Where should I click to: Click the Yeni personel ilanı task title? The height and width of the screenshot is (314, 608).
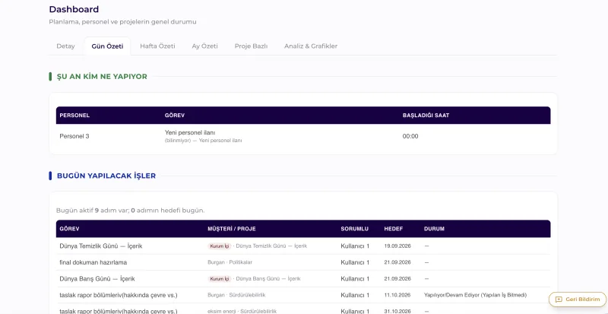(x=190, y=133)
